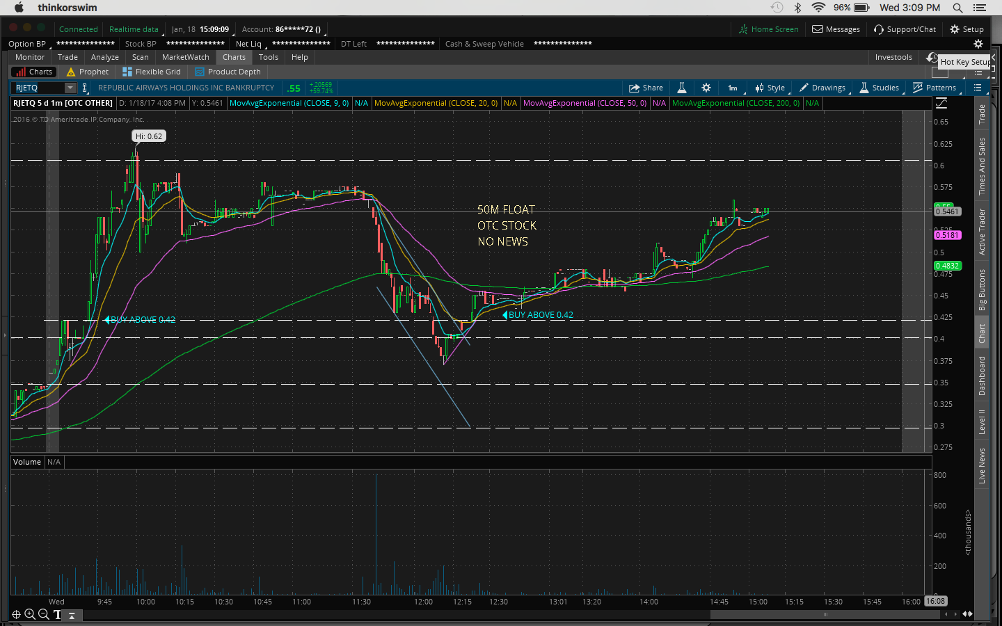This screenshot has width=1002, height=626.
Task: Open the Tools tab
Action: pos(269,57)
